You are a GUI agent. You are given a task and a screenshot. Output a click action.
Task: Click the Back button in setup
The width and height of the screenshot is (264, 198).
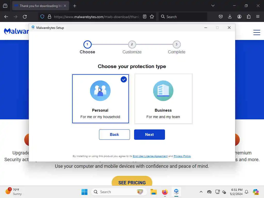tap(114, 135)
